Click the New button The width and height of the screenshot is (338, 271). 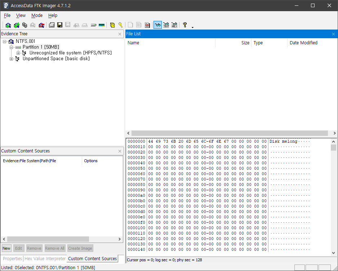point(6,248)
